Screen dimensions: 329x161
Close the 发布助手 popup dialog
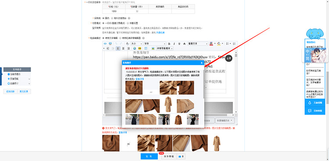(201, 63)
